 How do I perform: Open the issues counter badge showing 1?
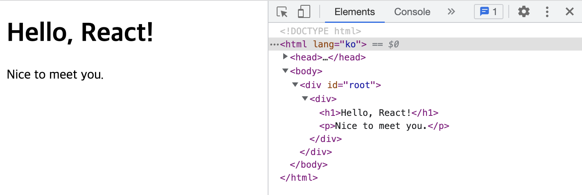coord(488,12)
